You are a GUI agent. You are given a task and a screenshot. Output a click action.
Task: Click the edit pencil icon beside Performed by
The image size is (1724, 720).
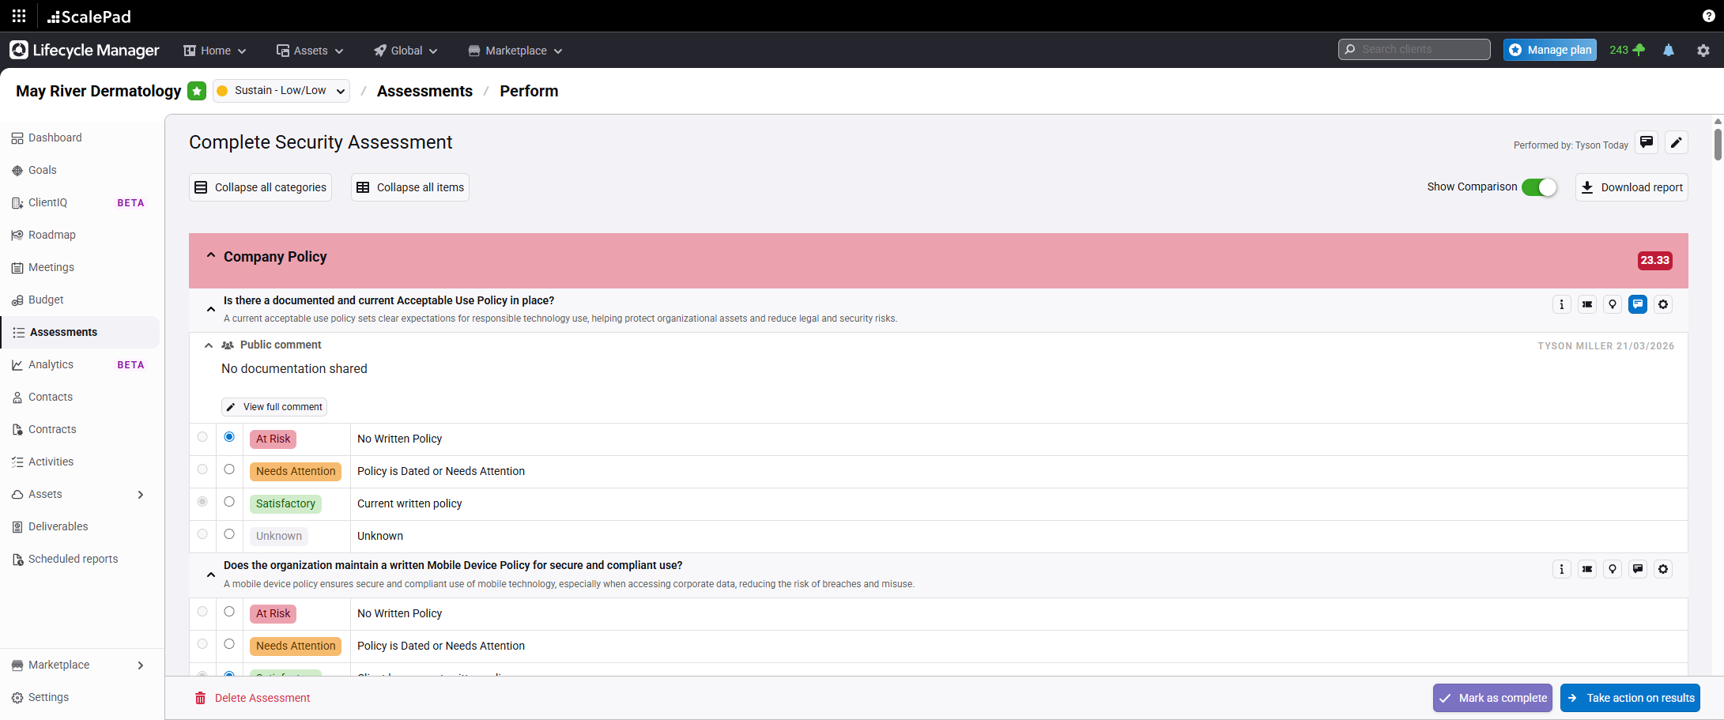pyautogui.click(x=1676, y=143)
